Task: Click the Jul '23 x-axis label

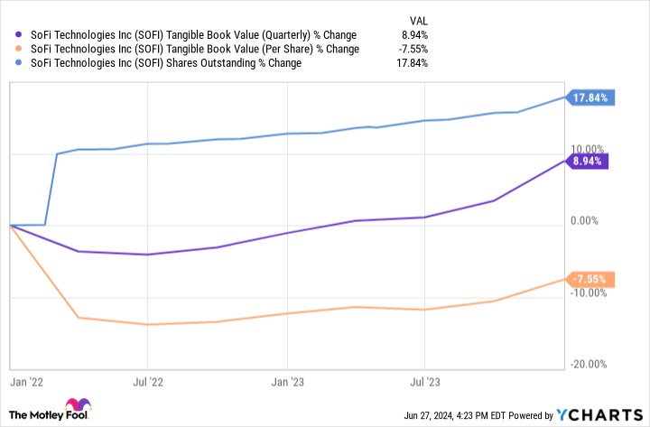Action: click(x=425, y=384)
